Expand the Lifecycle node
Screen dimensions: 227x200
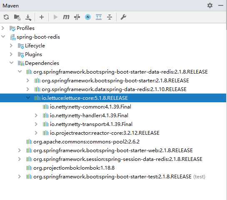point(11,45)
